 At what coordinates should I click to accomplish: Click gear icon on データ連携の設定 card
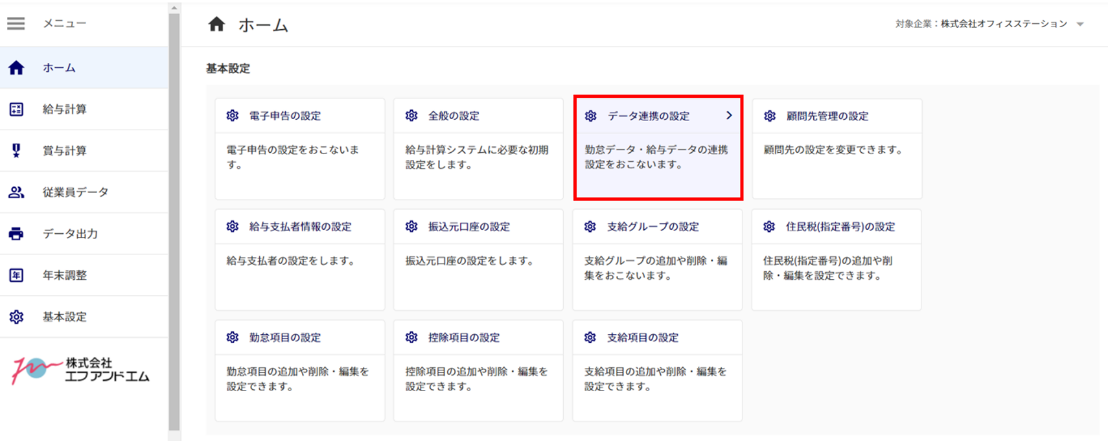coord(591,116)
